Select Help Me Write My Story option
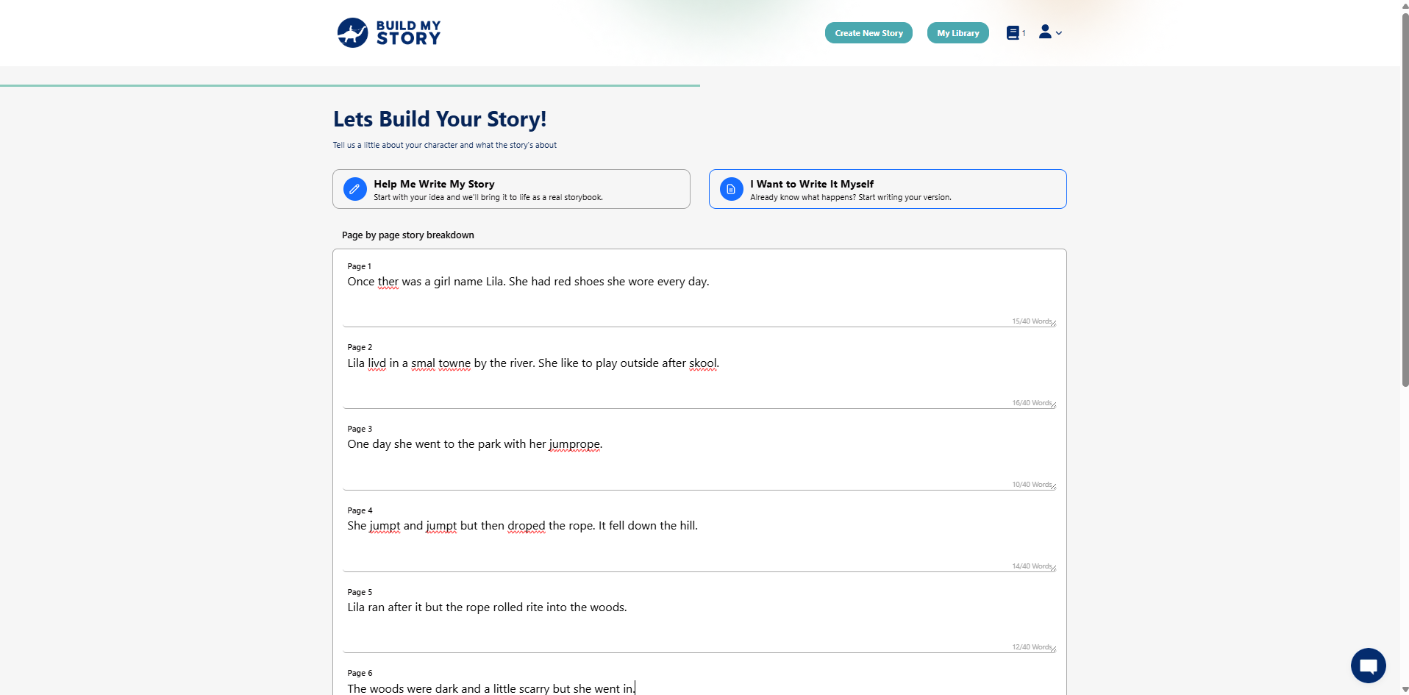This screenshot has height=695, width=1409. 511,189
